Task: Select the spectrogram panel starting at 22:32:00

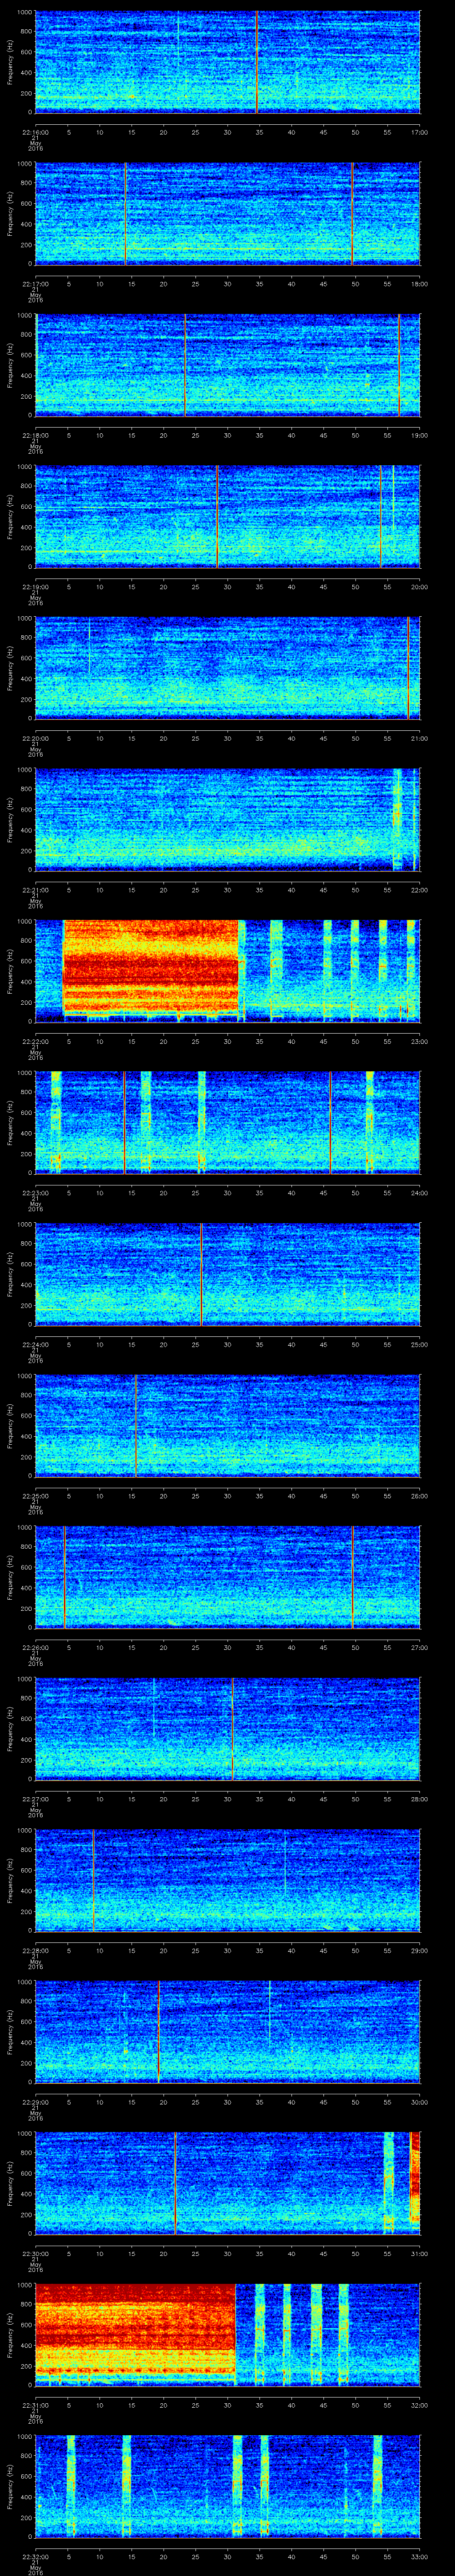Action: tap(228, 2485)
